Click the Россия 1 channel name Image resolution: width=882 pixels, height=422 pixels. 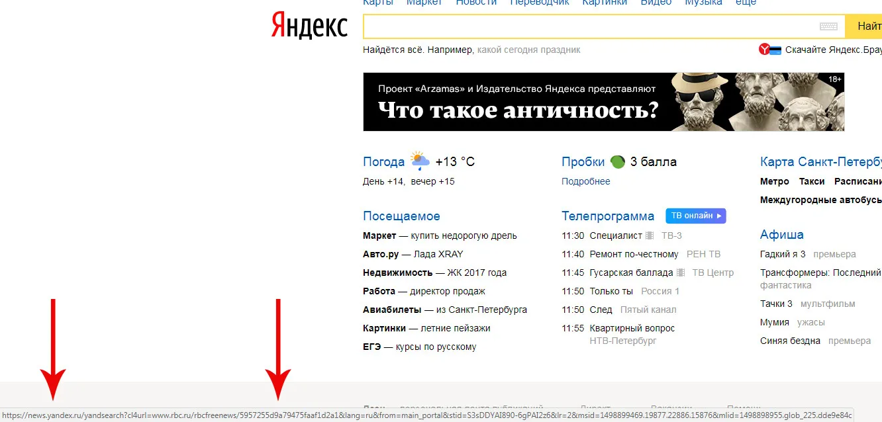[660, 291]
